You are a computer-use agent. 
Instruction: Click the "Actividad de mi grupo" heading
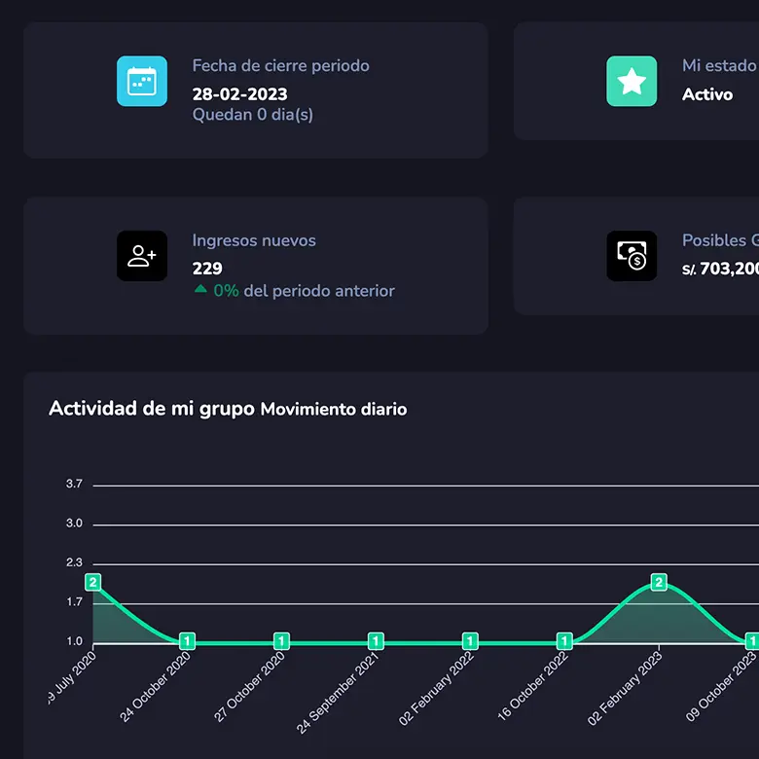click(x=152, y=409)
